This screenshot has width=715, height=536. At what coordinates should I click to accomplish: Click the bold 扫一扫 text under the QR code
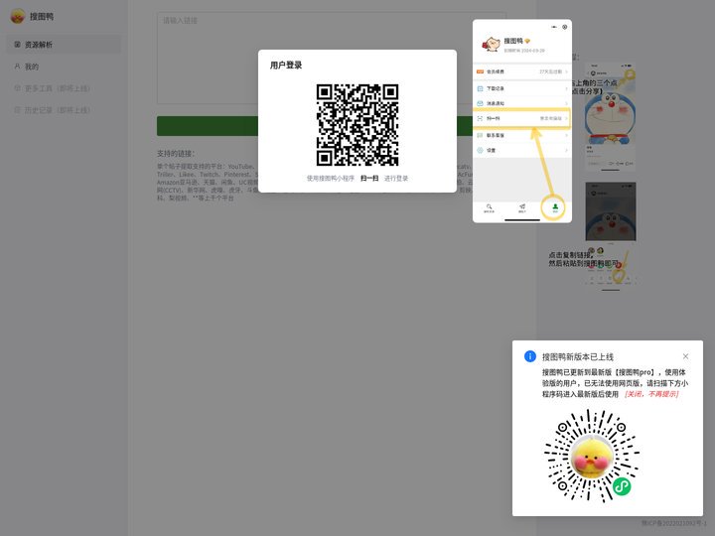pyautogui.click(x=369, y=179)
